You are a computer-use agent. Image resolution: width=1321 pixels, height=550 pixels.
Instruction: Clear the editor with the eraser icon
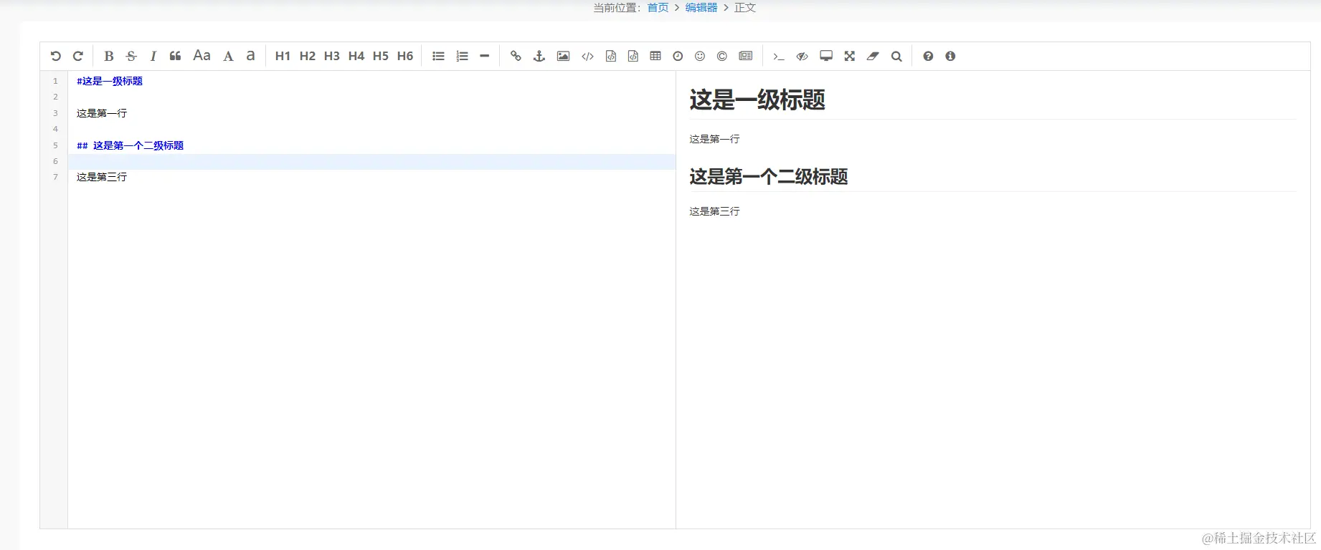873,56
